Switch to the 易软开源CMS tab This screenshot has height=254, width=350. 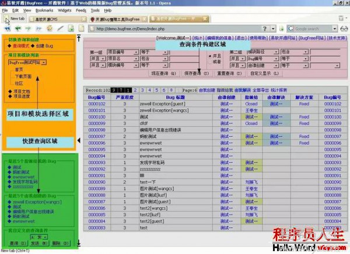(x=56, y=19)
